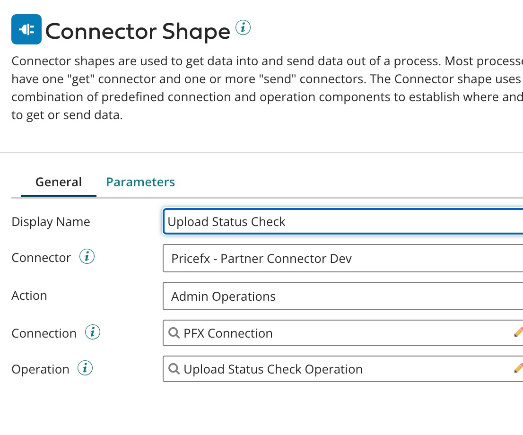Open info icon beside Connector Shape title

tap(243, 28)
